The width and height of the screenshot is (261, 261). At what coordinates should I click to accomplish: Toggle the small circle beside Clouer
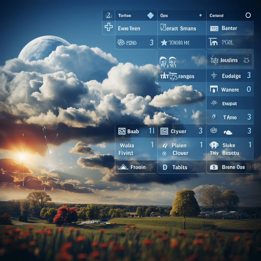[164, 154]
